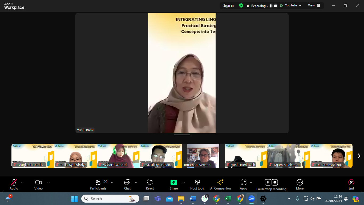Show next participants with right arrow

(359, 156)
